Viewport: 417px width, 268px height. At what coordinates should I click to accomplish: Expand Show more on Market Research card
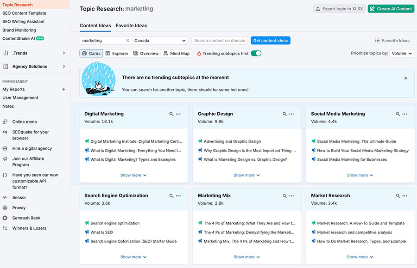[x=360, y=257]
